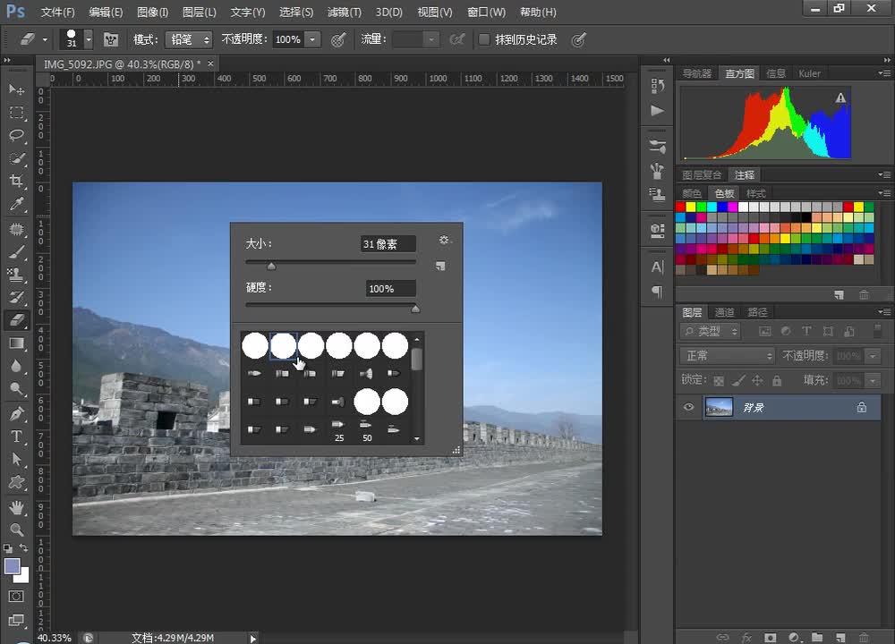Open the 图像(I) menu

click(x=152, y=12)
